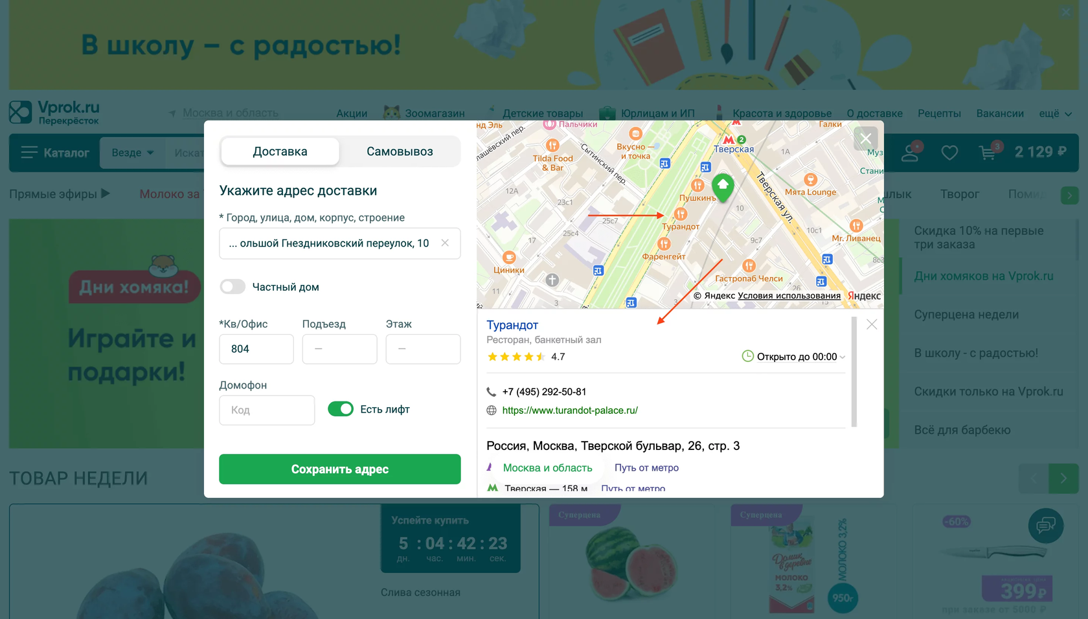The image size is (1088, 619).
Task: Focus the Домофон code field
Action: tap(267, 411)
